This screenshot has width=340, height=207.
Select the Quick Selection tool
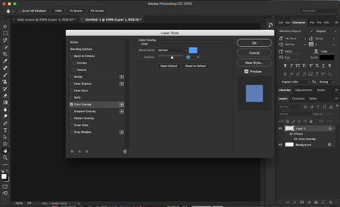(x=5, y=47)
